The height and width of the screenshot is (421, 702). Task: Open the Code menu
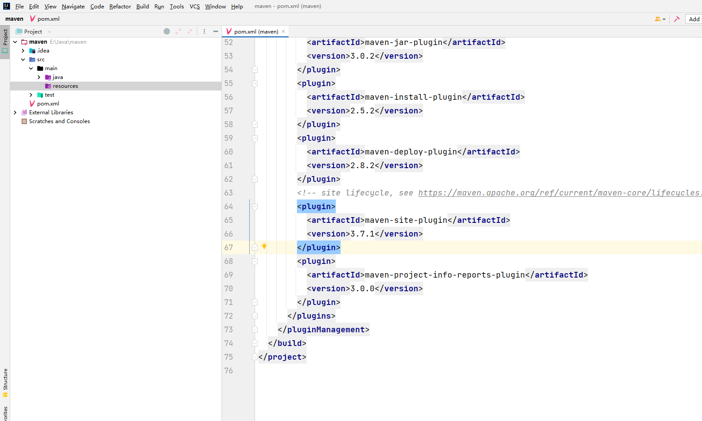click(x=97, y=6)
